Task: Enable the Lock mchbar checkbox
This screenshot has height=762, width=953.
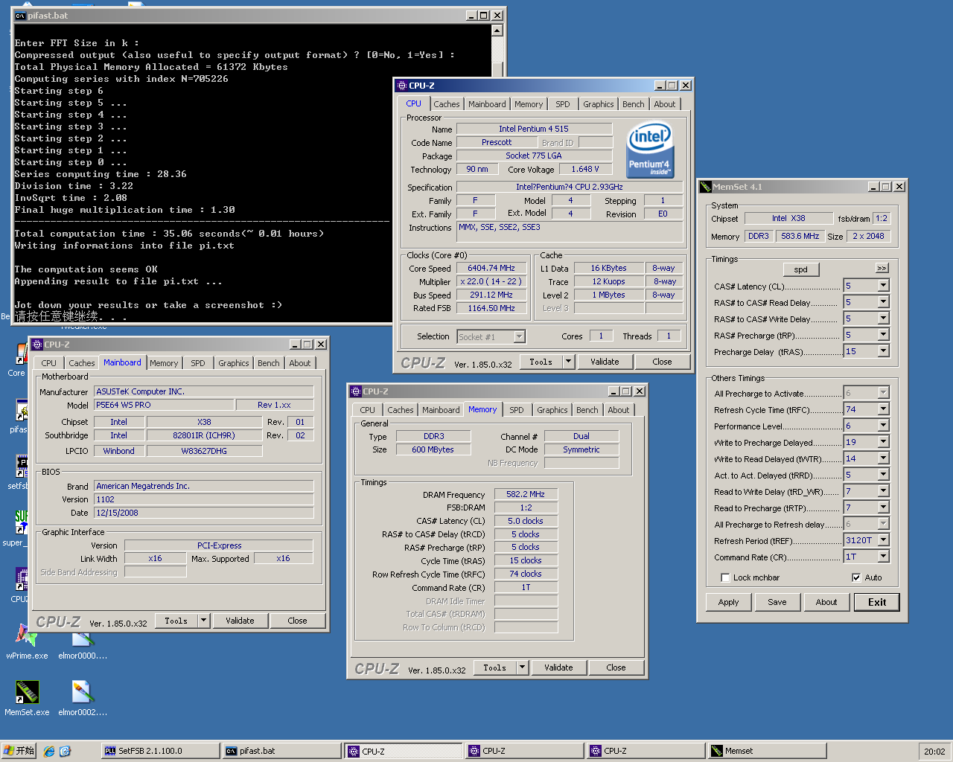Action: [725, 577]
